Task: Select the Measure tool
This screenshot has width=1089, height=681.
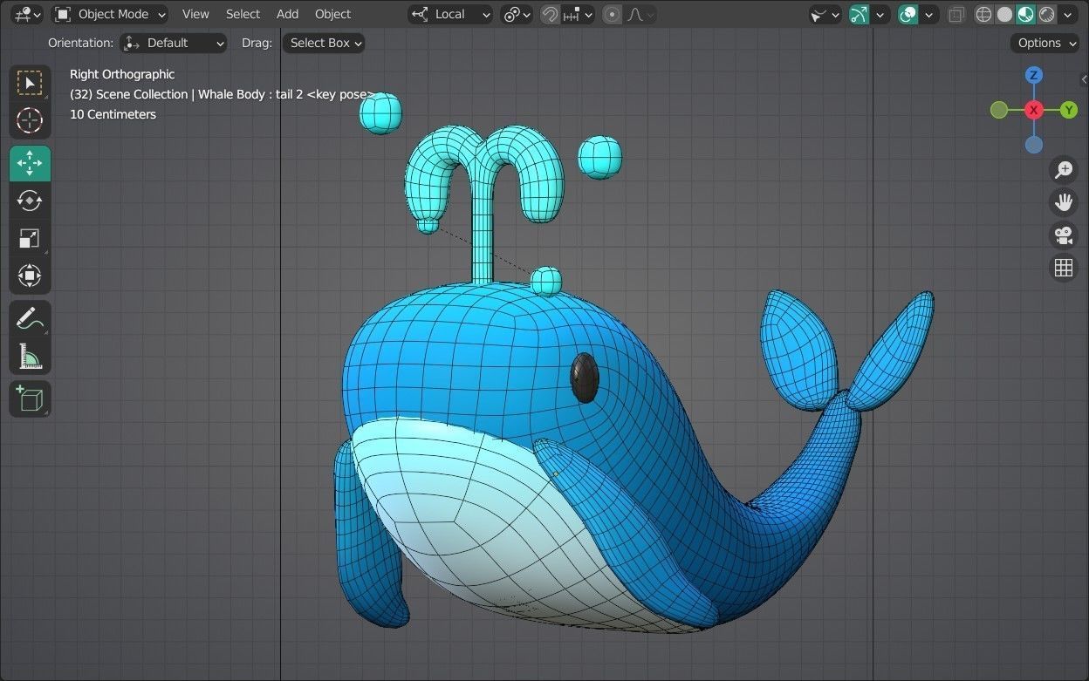Action: pos(30,356)
